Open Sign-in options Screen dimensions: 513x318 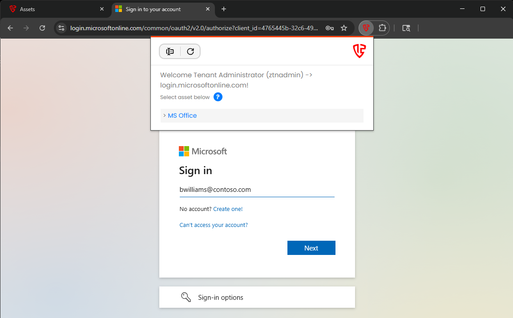[x=220, y=298]
